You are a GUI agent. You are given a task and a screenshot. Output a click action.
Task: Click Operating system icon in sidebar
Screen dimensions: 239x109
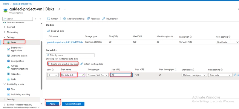coord(8,56)
